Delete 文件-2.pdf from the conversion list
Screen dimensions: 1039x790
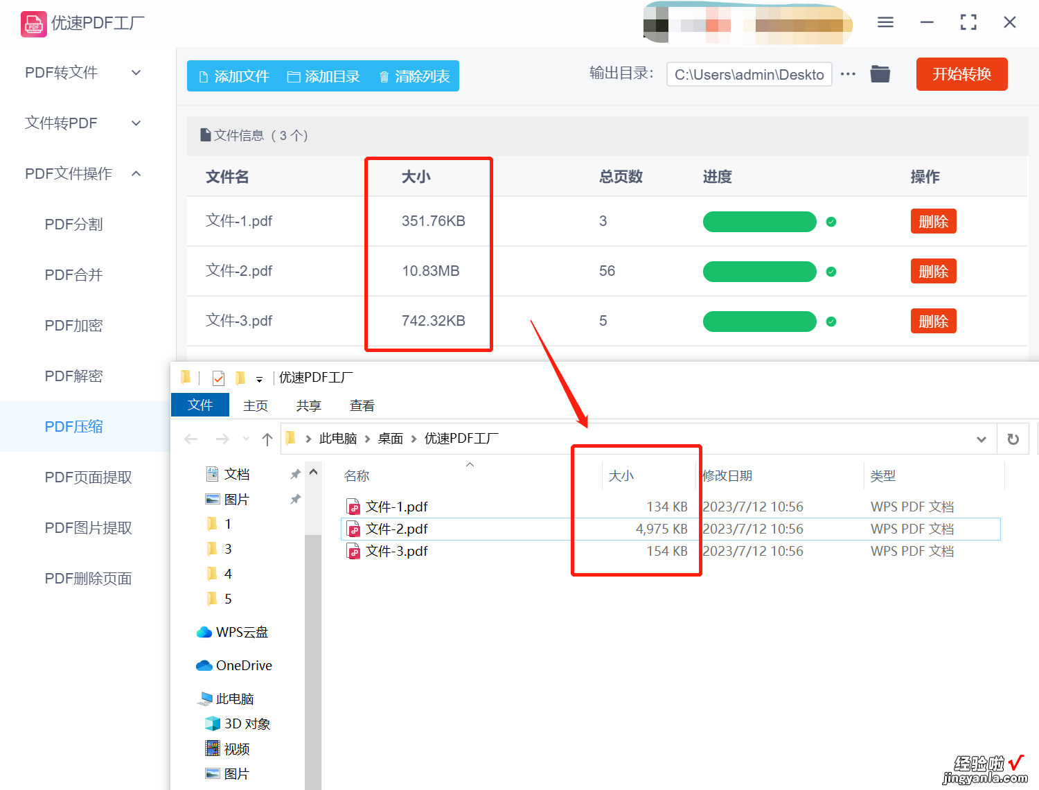pyautogui.click(x=933, y=272)
